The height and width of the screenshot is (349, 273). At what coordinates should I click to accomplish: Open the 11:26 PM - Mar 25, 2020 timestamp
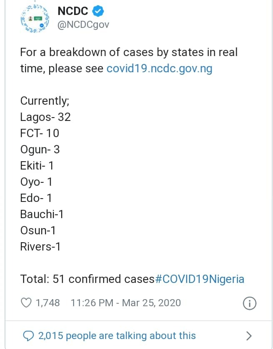coord(126,303)
